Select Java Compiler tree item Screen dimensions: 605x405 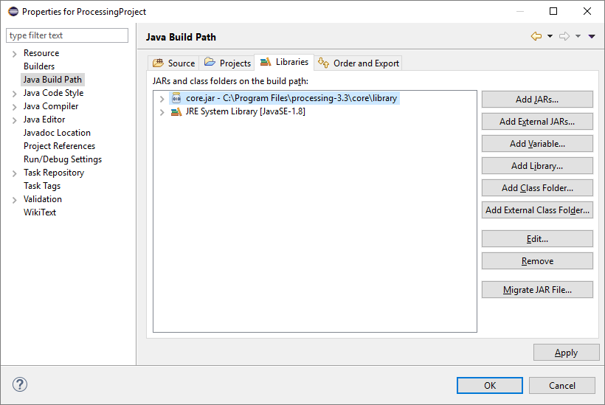coord(51,106)
